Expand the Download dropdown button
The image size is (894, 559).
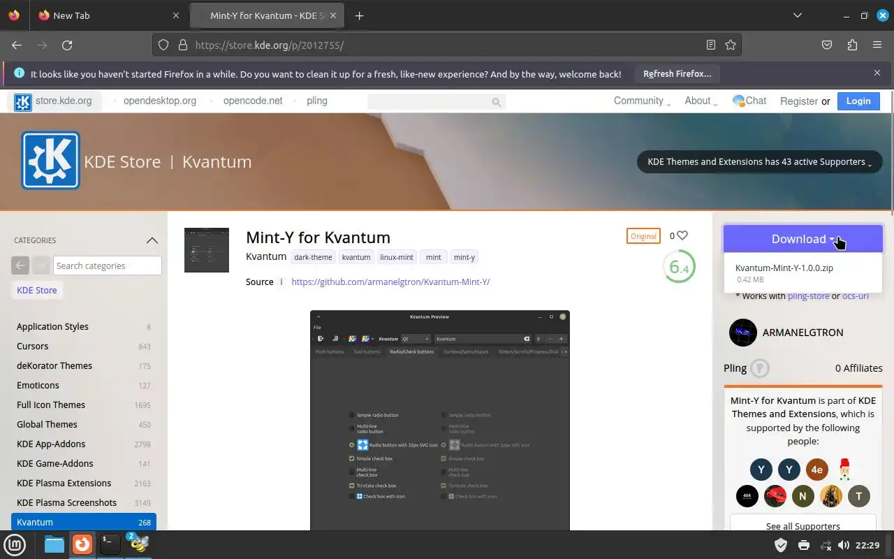(803, 239)
